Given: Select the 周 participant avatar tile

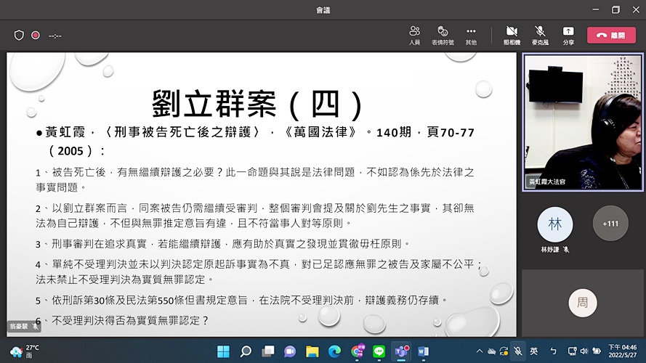Looking at the screenshot, I should click(582, 303).
